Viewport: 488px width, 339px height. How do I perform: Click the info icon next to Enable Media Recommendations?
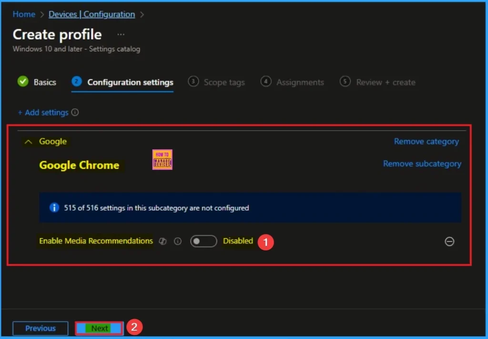click(x=178, y=241)
